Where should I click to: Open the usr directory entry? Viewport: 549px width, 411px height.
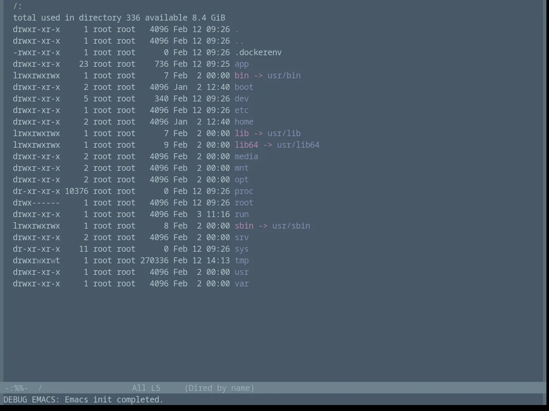click(241, 272)
